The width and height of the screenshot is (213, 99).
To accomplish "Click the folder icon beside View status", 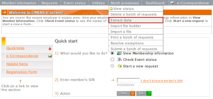I will 111,9.
